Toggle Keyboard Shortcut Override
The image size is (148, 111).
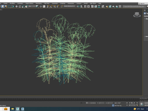point(44,6)
